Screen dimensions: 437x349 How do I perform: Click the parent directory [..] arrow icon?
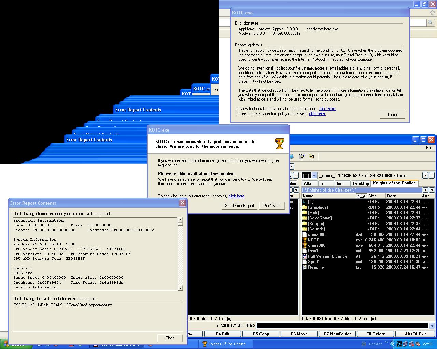305,202
